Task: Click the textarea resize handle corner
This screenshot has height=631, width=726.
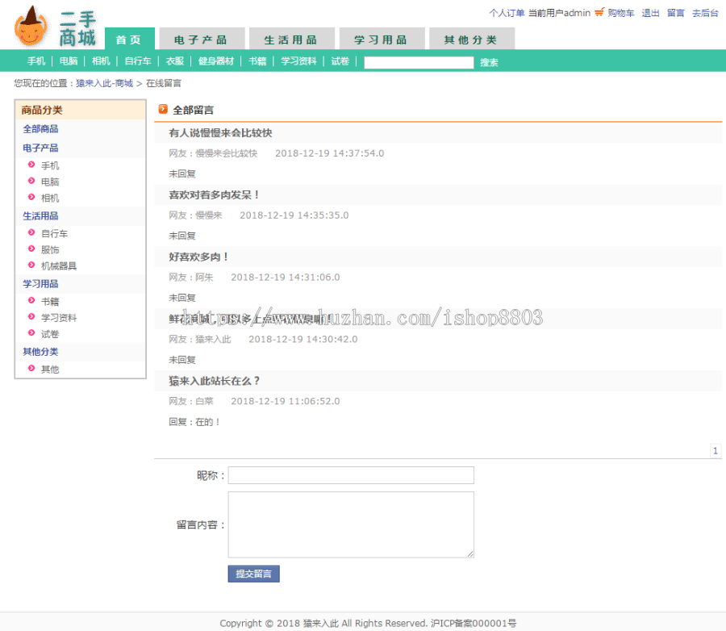Action: (470, 554)
